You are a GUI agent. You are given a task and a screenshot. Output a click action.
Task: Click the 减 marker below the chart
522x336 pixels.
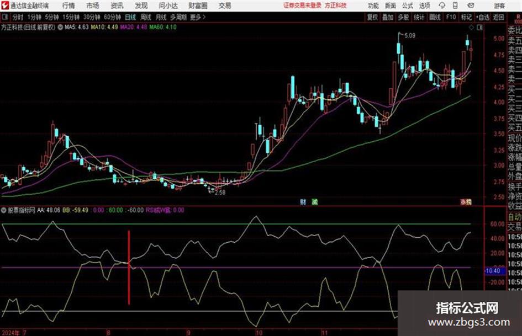(315, 202)
